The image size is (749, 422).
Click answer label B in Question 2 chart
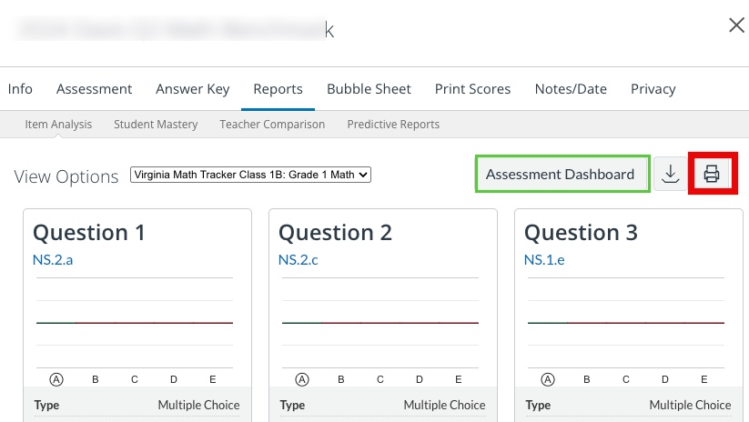click(x=341, y=379)
